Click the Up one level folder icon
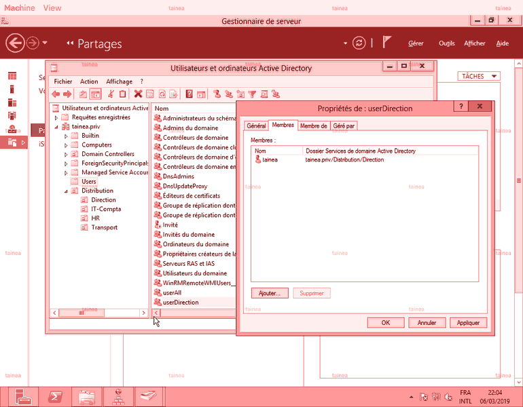Image resolution: width=523 pixels, height=407 pixels. click(83, 94)
